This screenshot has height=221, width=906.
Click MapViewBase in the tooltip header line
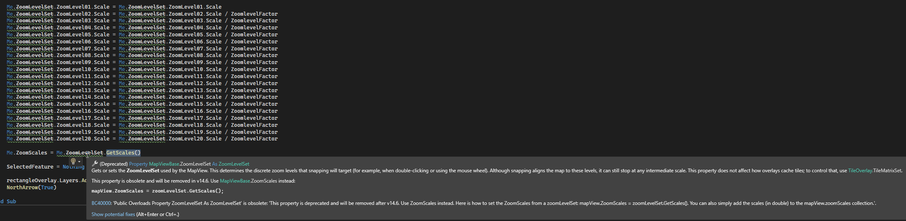point(164,164)
